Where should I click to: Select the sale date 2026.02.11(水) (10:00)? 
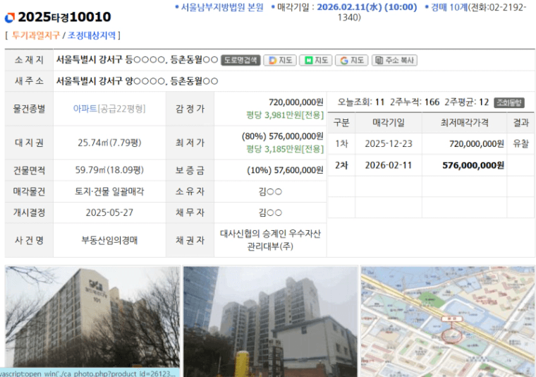pyautogui.click(x=367, y=7)
